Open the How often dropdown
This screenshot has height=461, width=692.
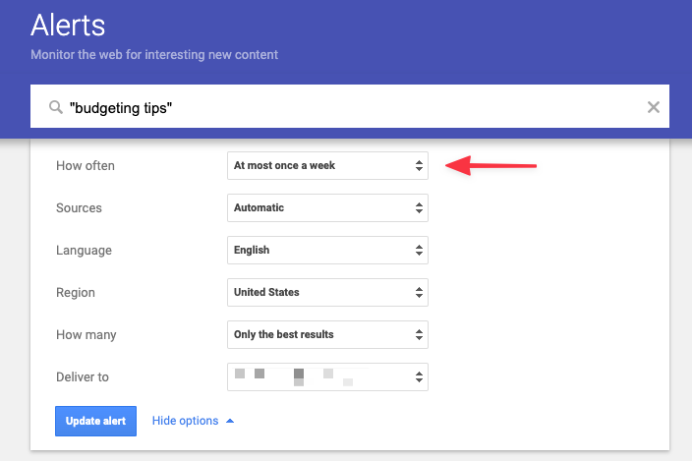(x=327, y=165)
